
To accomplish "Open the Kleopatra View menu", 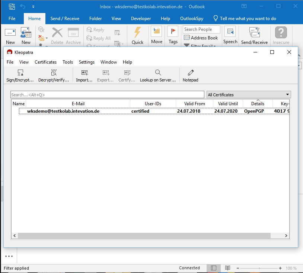I will pos(24,62).
